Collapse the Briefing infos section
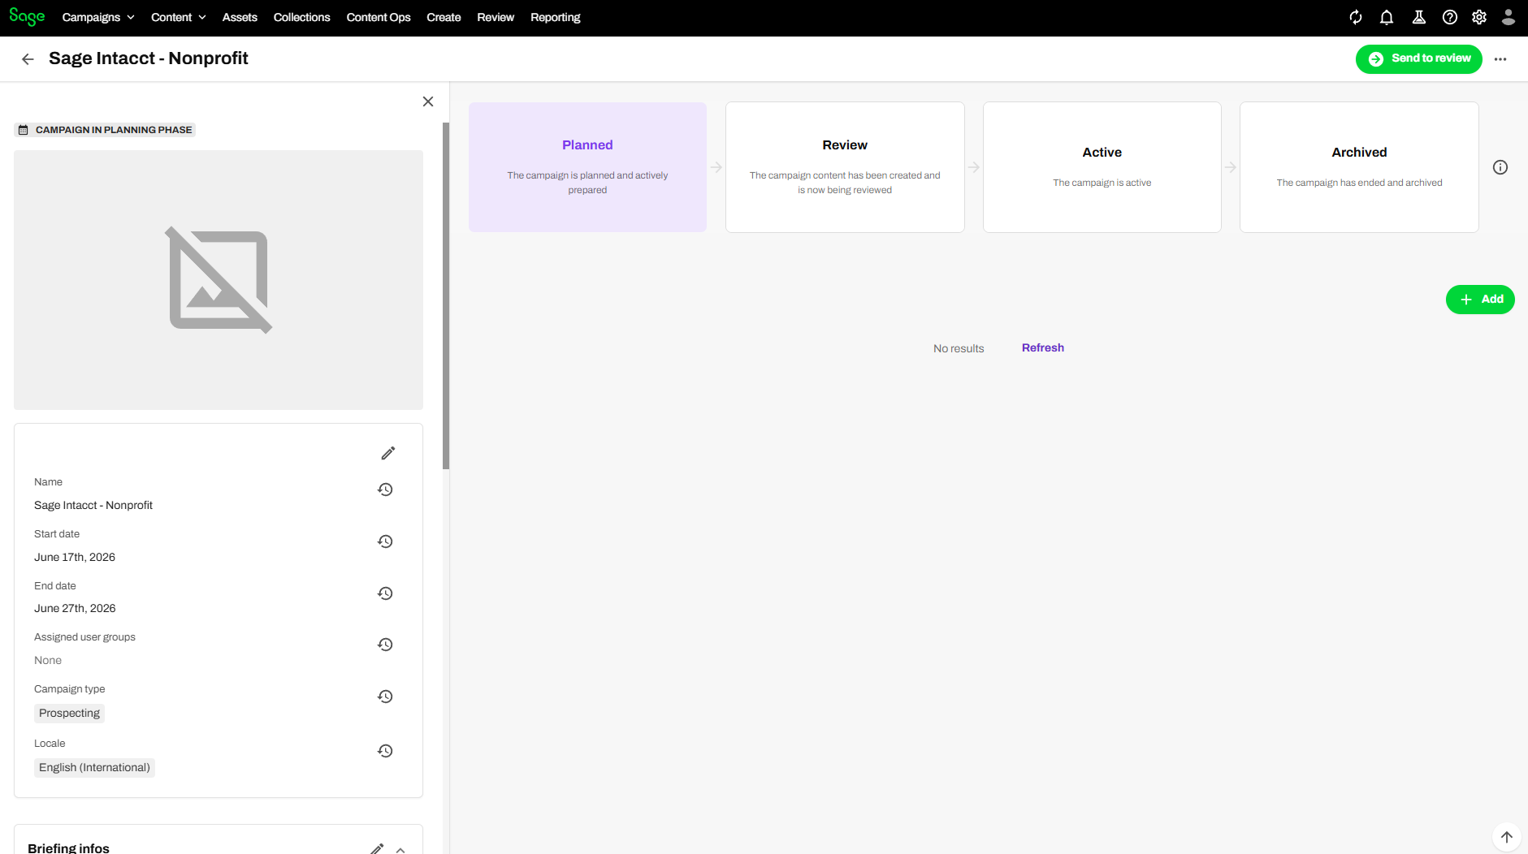 400,849
